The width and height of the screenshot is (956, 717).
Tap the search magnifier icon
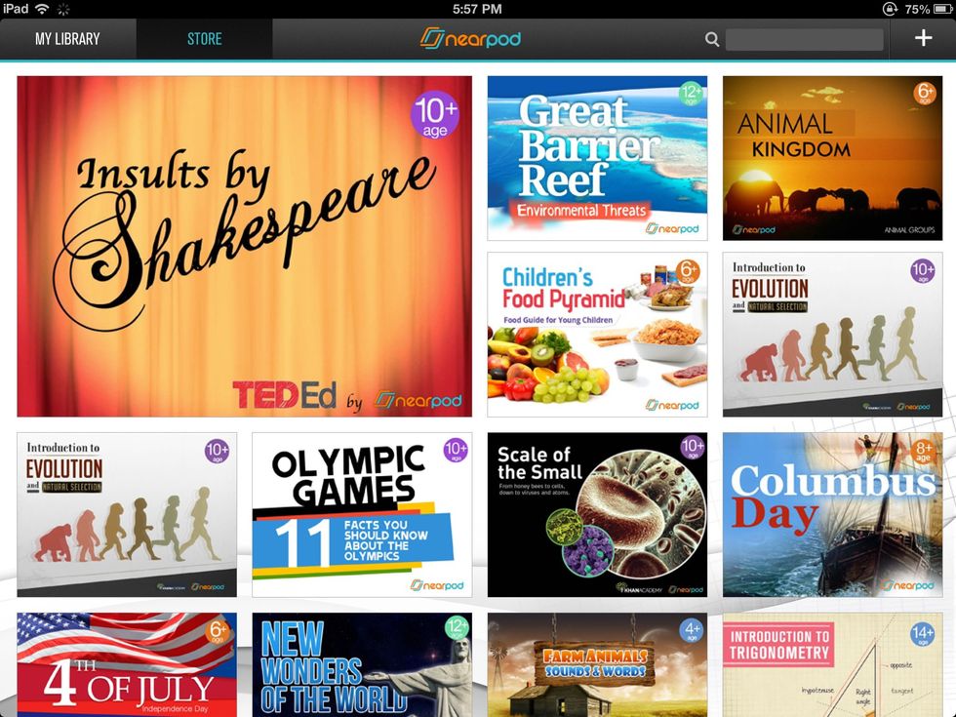pos(711,40)
